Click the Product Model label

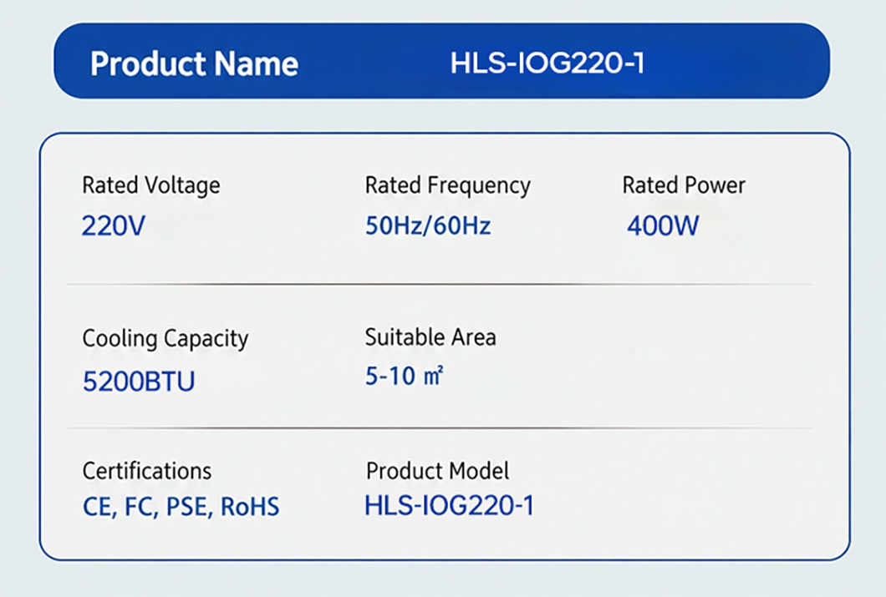point(437,471)
